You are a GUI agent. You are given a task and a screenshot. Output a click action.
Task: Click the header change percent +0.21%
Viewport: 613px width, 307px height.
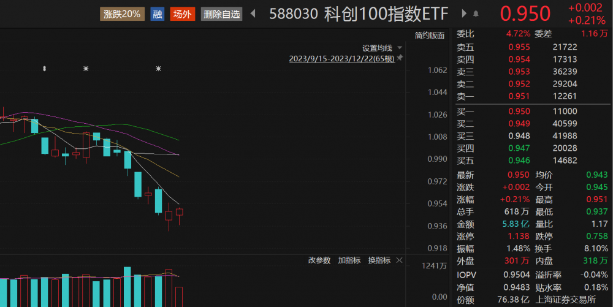(587, 21)
